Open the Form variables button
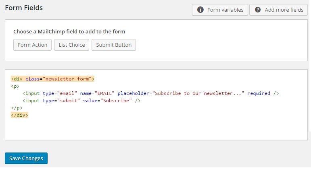This screenshot has height=171, width=311. (220, 10)
